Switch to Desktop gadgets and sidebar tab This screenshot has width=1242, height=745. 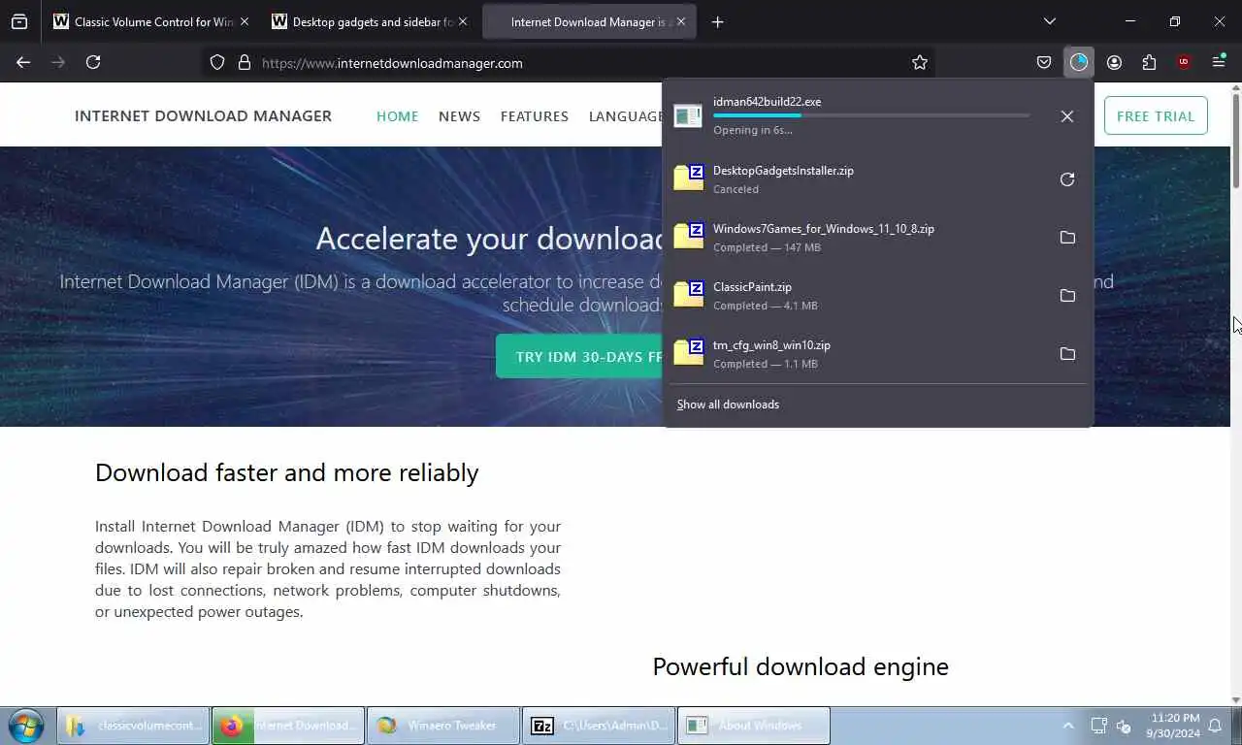click(x=369, y=21)
